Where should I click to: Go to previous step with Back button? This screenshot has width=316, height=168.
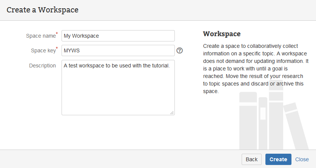(251, 159)
